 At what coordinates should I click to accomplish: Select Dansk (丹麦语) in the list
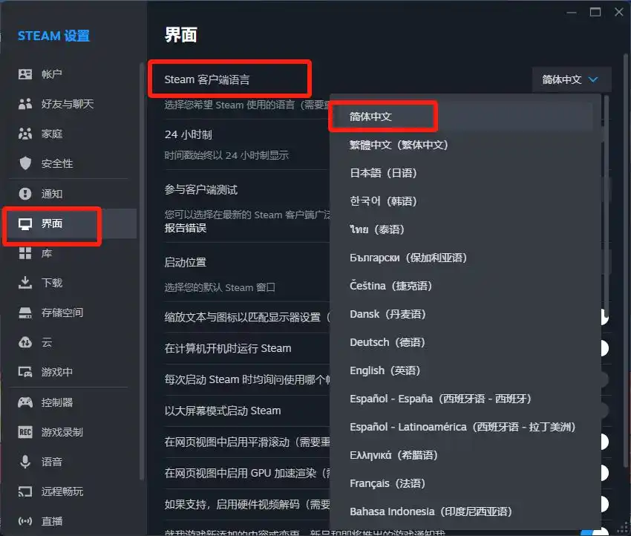(x=461, y=314)
